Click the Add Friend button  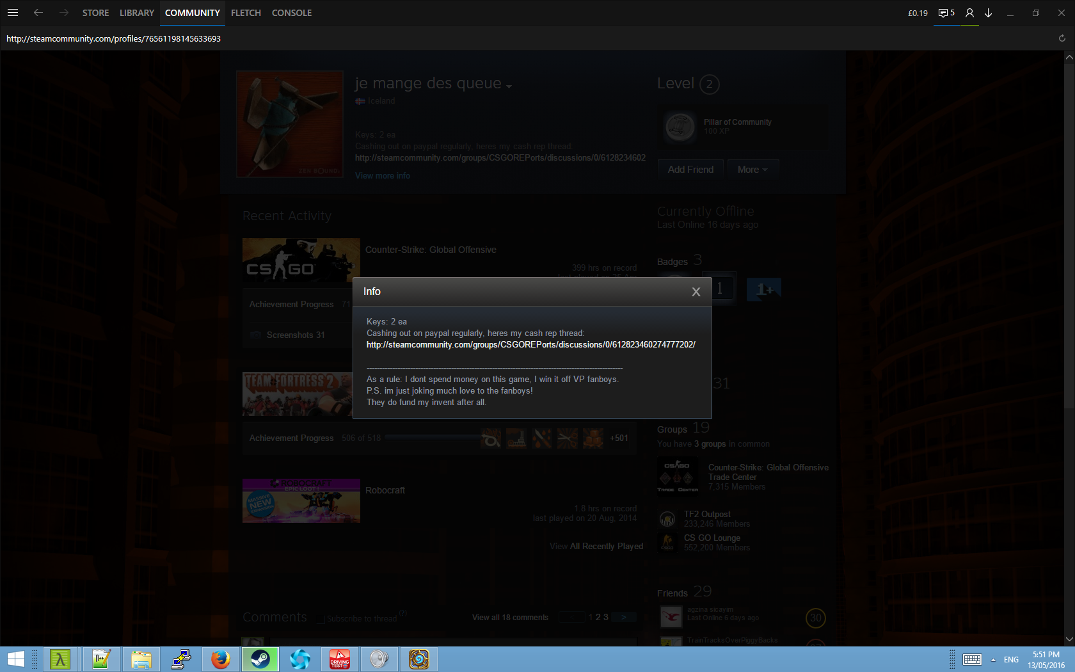point(690,170)
